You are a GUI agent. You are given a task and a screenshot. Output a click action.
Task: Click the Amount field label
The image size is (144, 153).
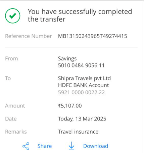(15, 106)
